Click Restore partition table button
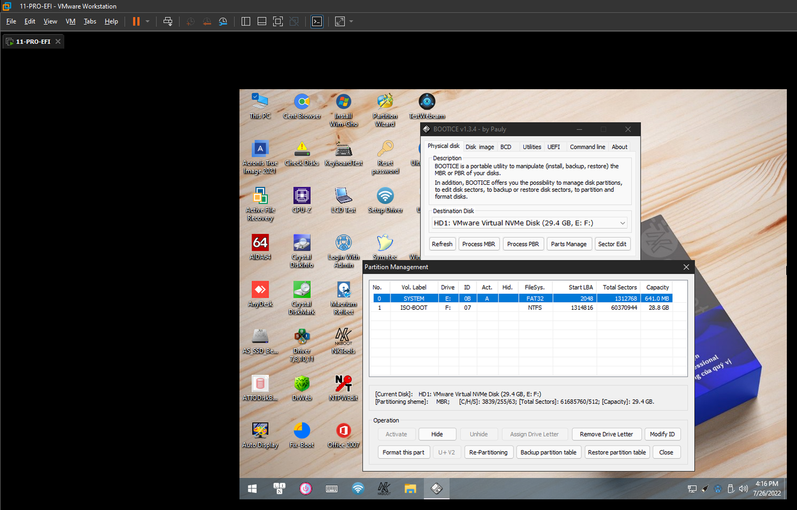This screenshot has width=797, height=510. coord(616,452)
